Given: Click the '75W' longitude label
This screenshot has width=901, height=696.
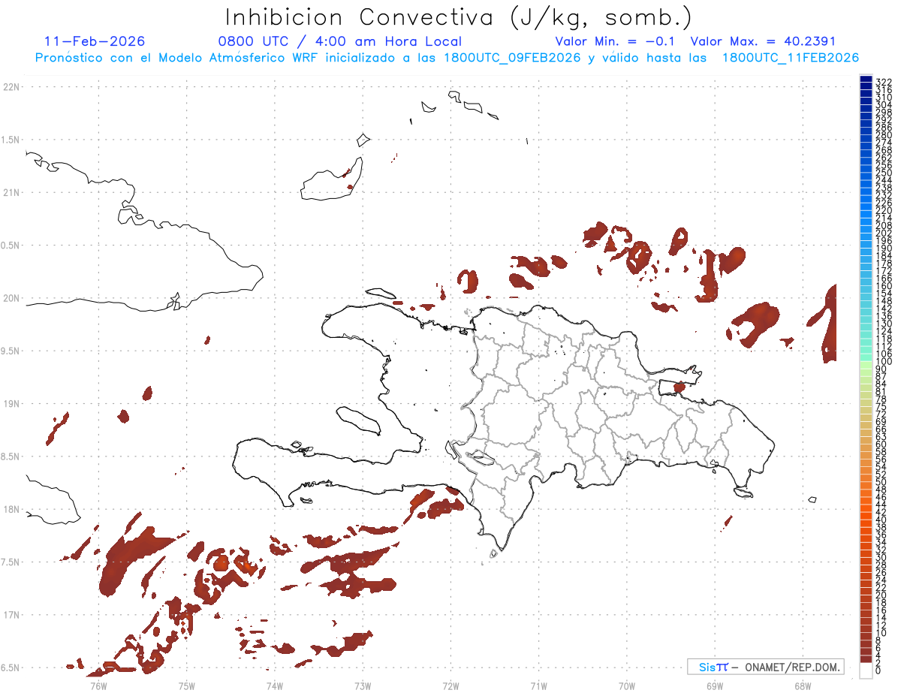Looking at the screenshot, I should pos(186,685).
